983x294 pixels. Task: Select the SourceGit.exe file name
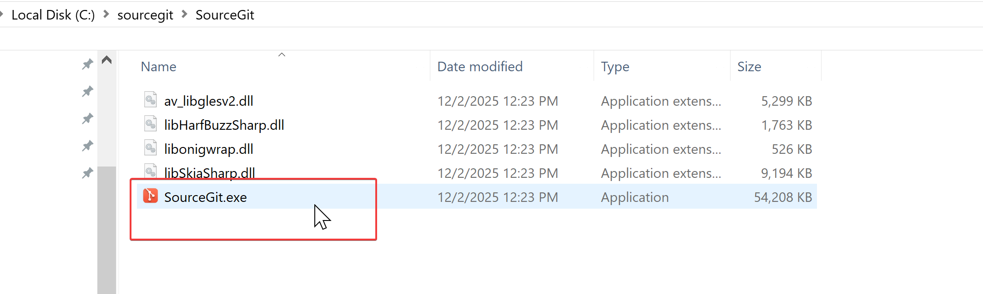tap(206, 197)
